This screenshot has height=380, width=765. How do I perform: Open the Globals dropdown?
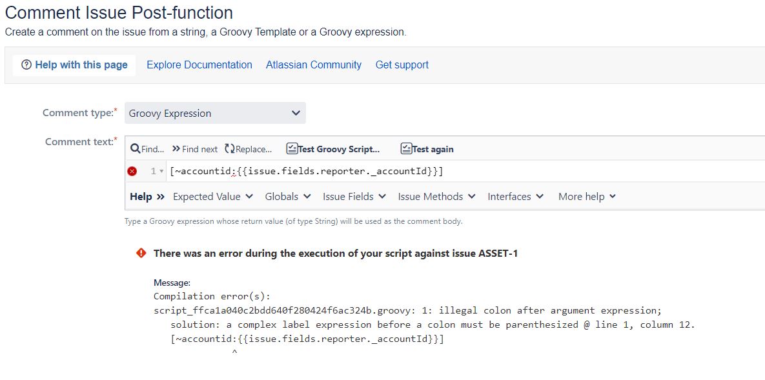[287, 196]
